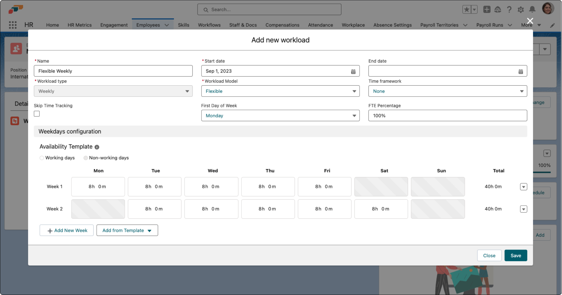Open the Week 1 row actions menu
This screenshot has width=562, height=295.
point(523,187)
